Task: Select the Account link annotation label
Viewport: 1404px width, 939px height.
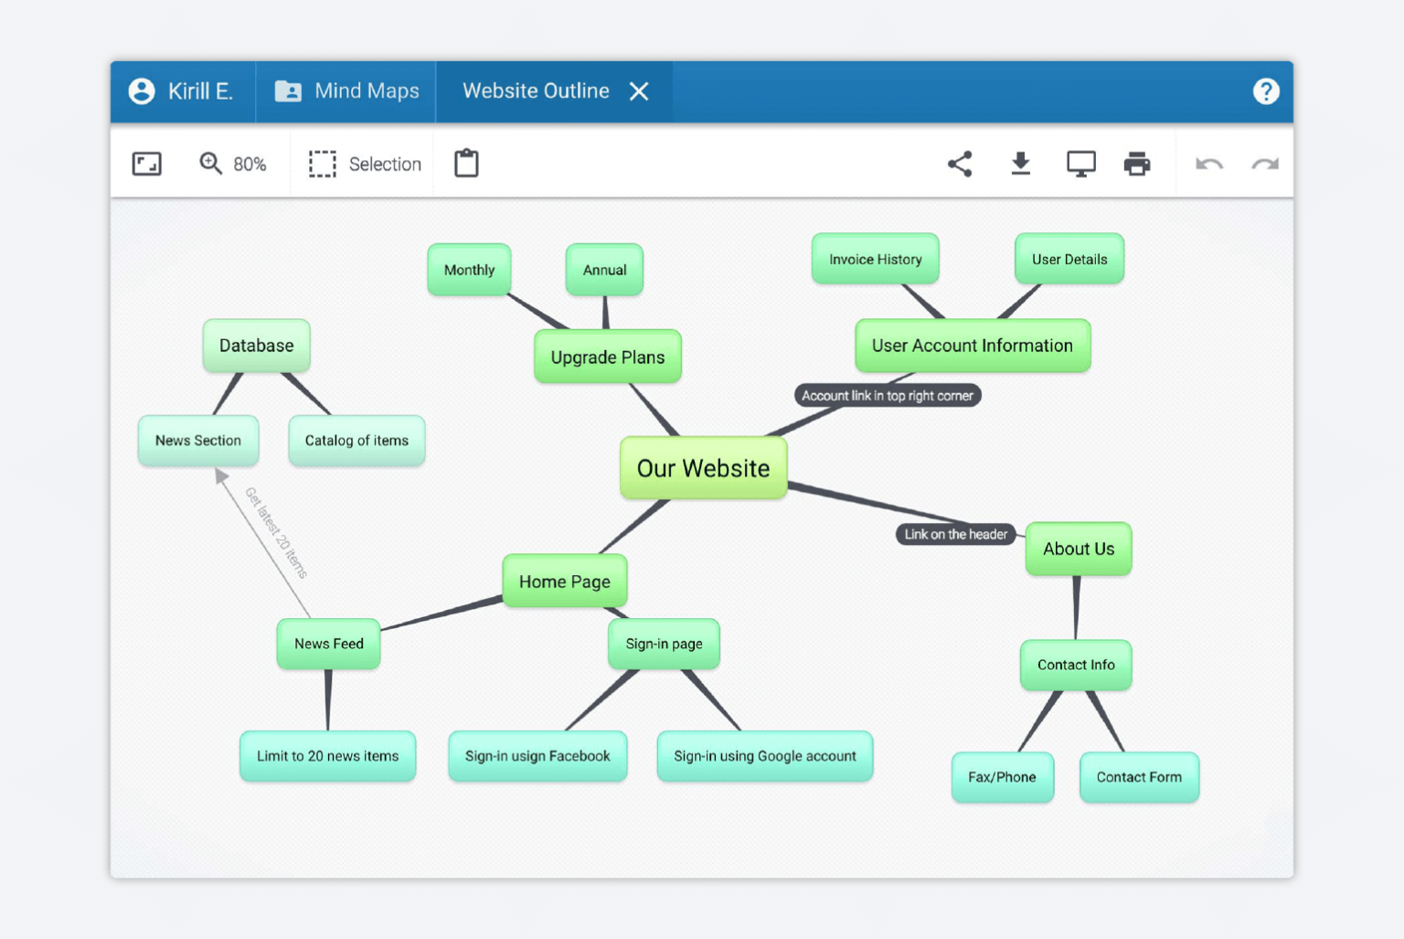Action: pos(888,395)
